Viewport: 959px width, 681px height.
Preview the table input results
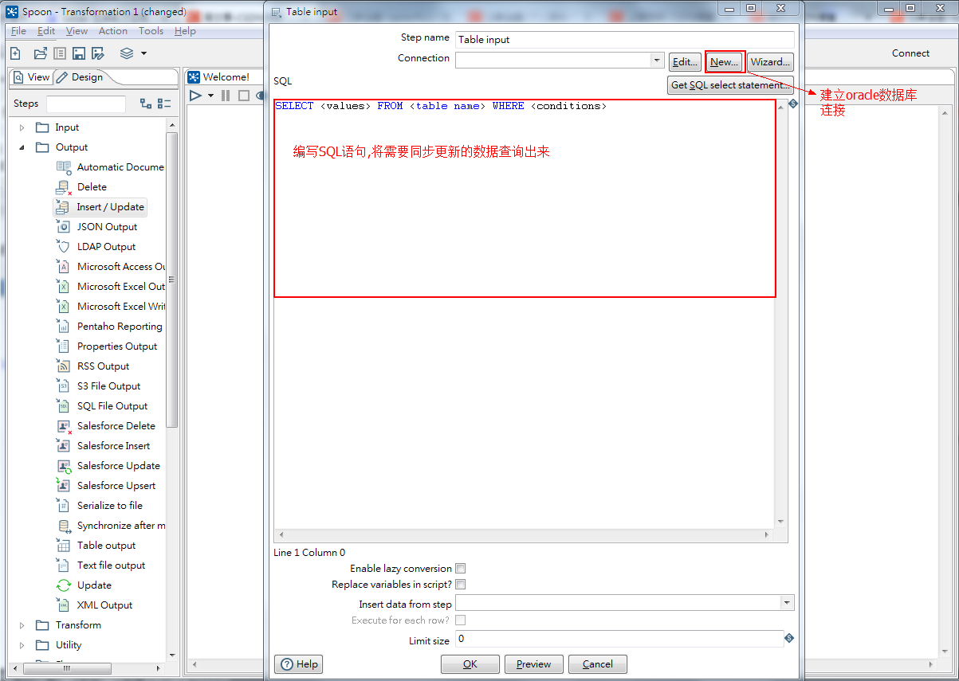(x=533, y=663)
